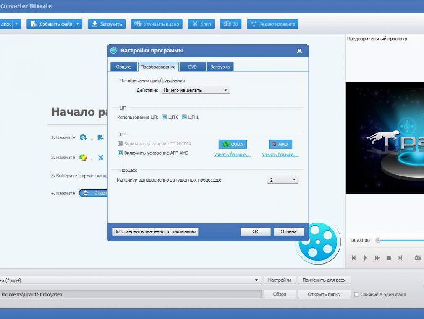Toggle NVIDIA GPU acceleration checkbox

pos(120,143)
